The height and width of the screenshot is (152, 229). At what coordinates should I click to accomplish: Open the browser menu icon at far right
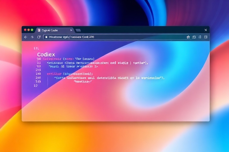point(206,37)
